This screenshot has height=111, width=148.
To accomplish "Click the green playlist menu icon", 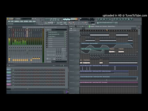I will (89, 27).
